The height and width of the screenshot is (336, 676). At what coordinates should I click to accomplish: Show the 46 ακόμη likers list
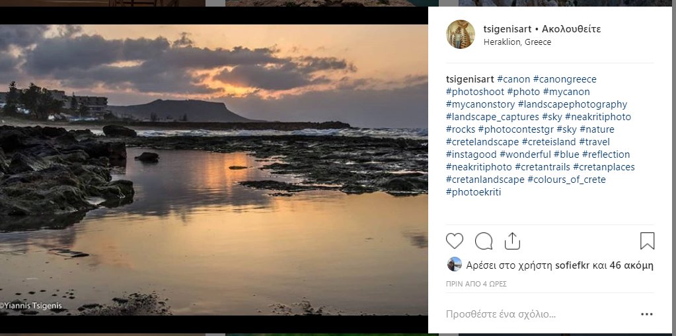coord(631,265)
